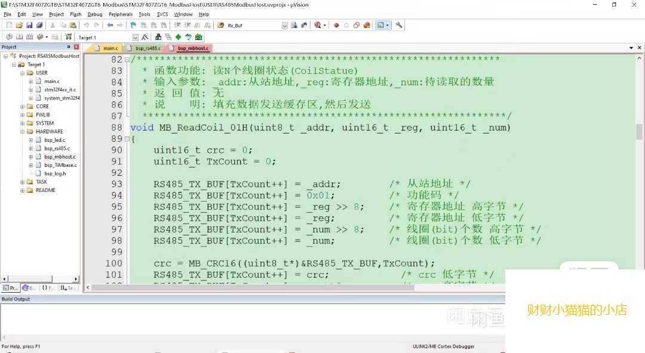Click the Batch Build icon

[x=39, y=37]
